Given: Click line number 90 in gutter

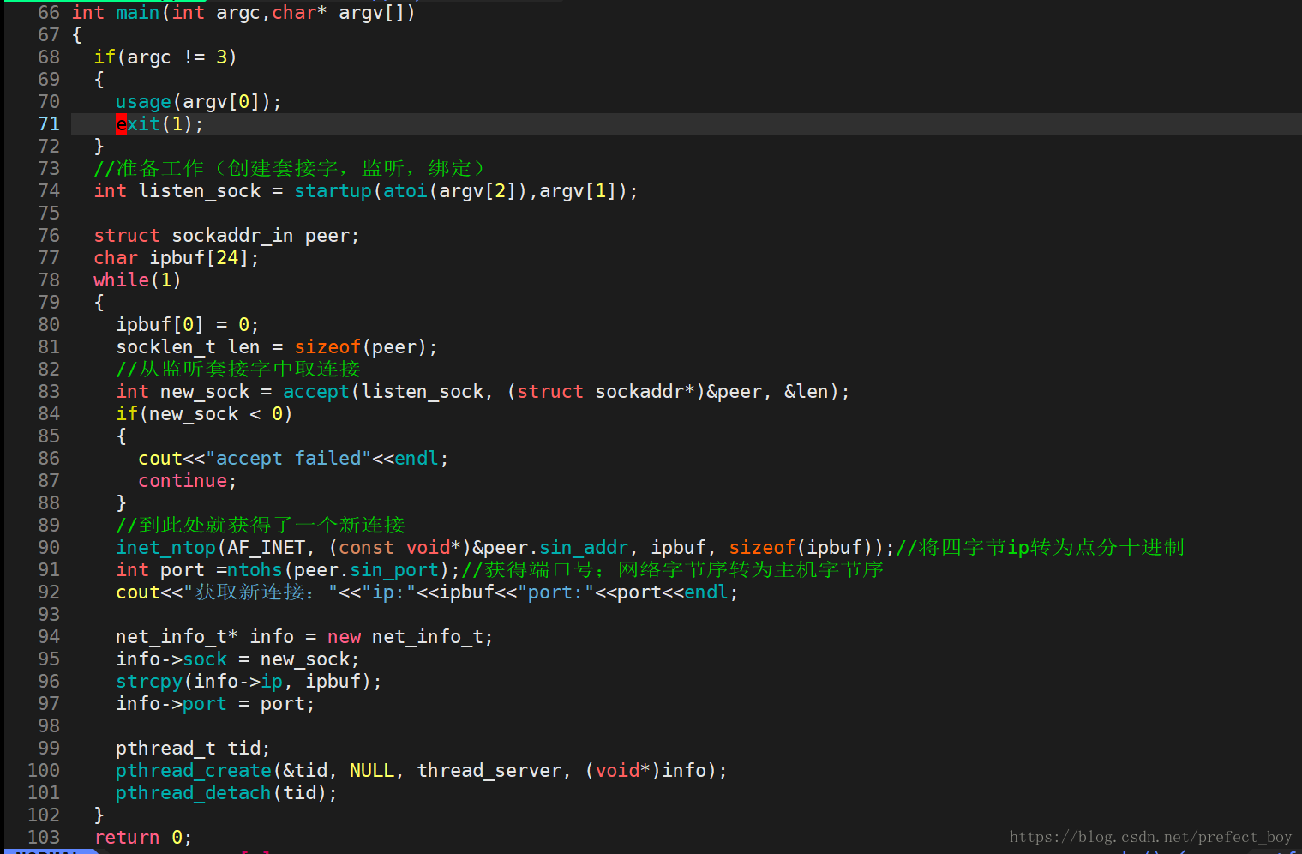Looking at the screenshot, I should point(49,548).
